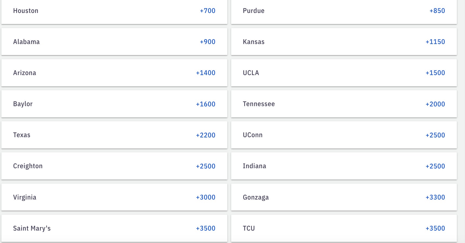The height and width of the screenshot is (243, 465).
Task: Add Kansas to the bet slip
Action: (344, 42)
